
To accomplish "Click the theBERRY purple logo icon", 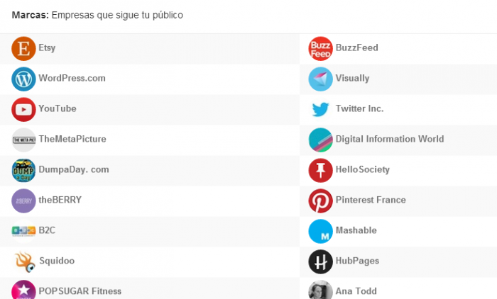I will coord(23,201).
